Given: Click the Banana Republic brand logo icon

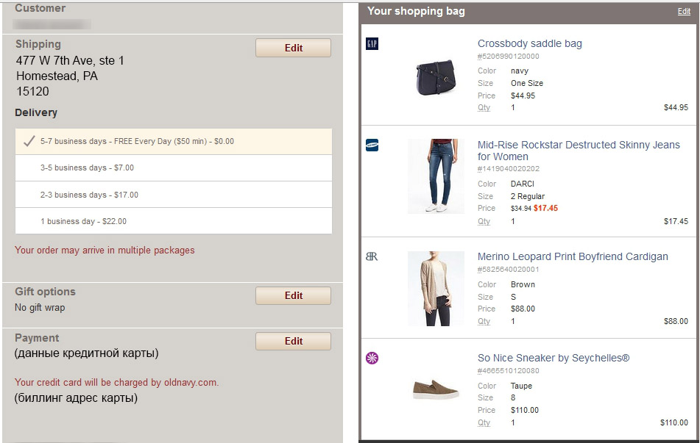Looking at the screenshot, I should click(x=372, y=257).
